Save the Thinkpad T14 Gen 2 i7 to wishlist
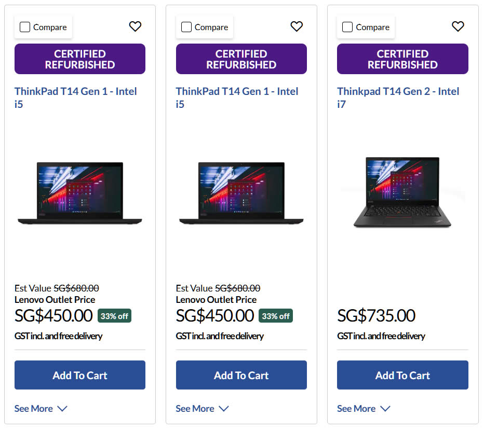Viewport: 484px width, 431px height. (458, 26)
